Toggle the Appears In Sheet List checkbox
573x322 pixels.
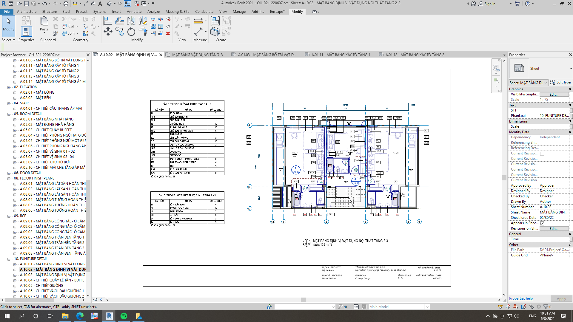[542, 223]
